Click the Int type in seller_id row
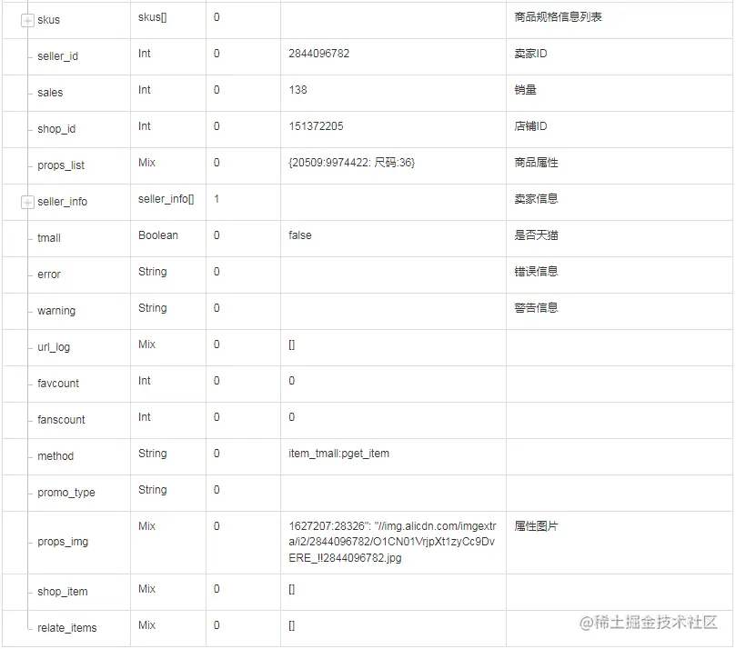Viewport: 736px width, 649px height. (145, 54)
